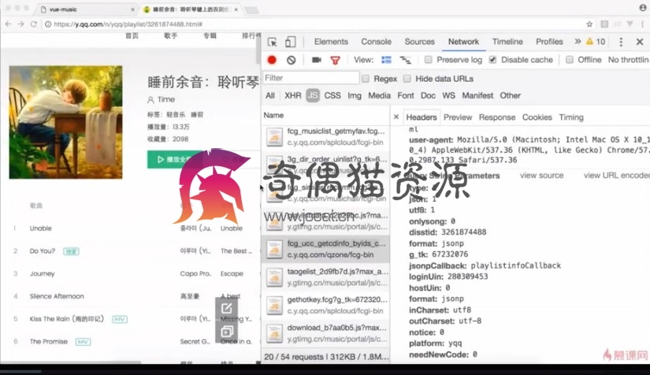
Task: Toggle the network filter funnel icon
Action: 335,61
